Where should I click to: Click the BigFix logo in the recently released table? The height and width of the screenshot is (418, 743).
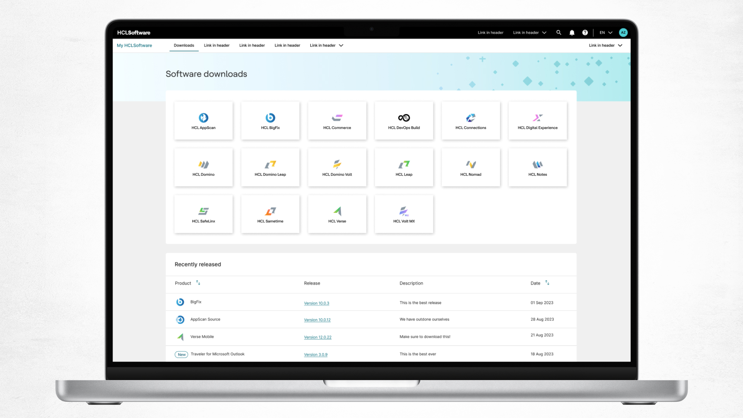180,302
